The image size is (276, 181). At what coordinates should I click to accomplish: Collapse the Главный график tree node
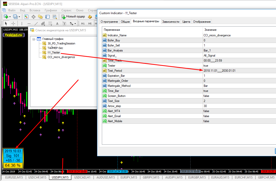[34, 39]
